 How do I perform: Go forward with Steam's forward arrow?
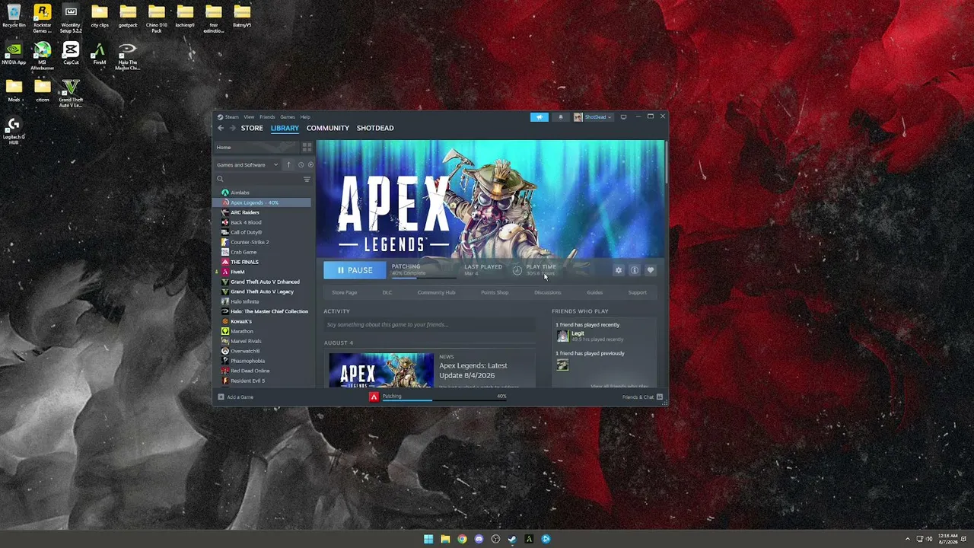[x=232, y=128]
